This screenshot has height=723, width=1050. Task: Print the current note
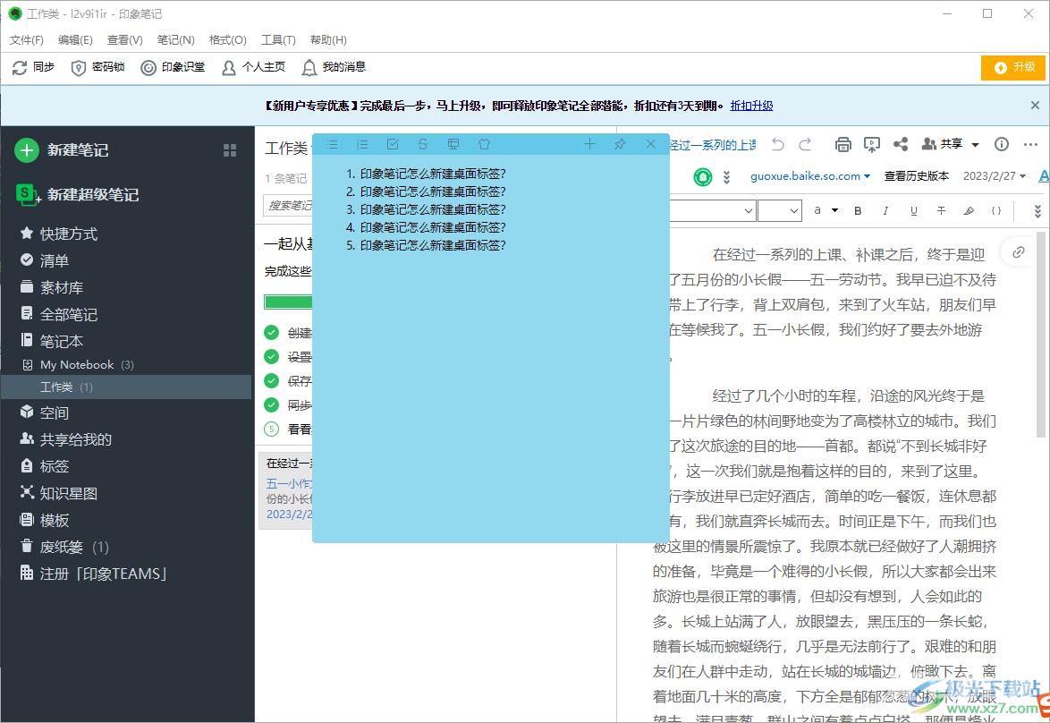pos(843,144)
